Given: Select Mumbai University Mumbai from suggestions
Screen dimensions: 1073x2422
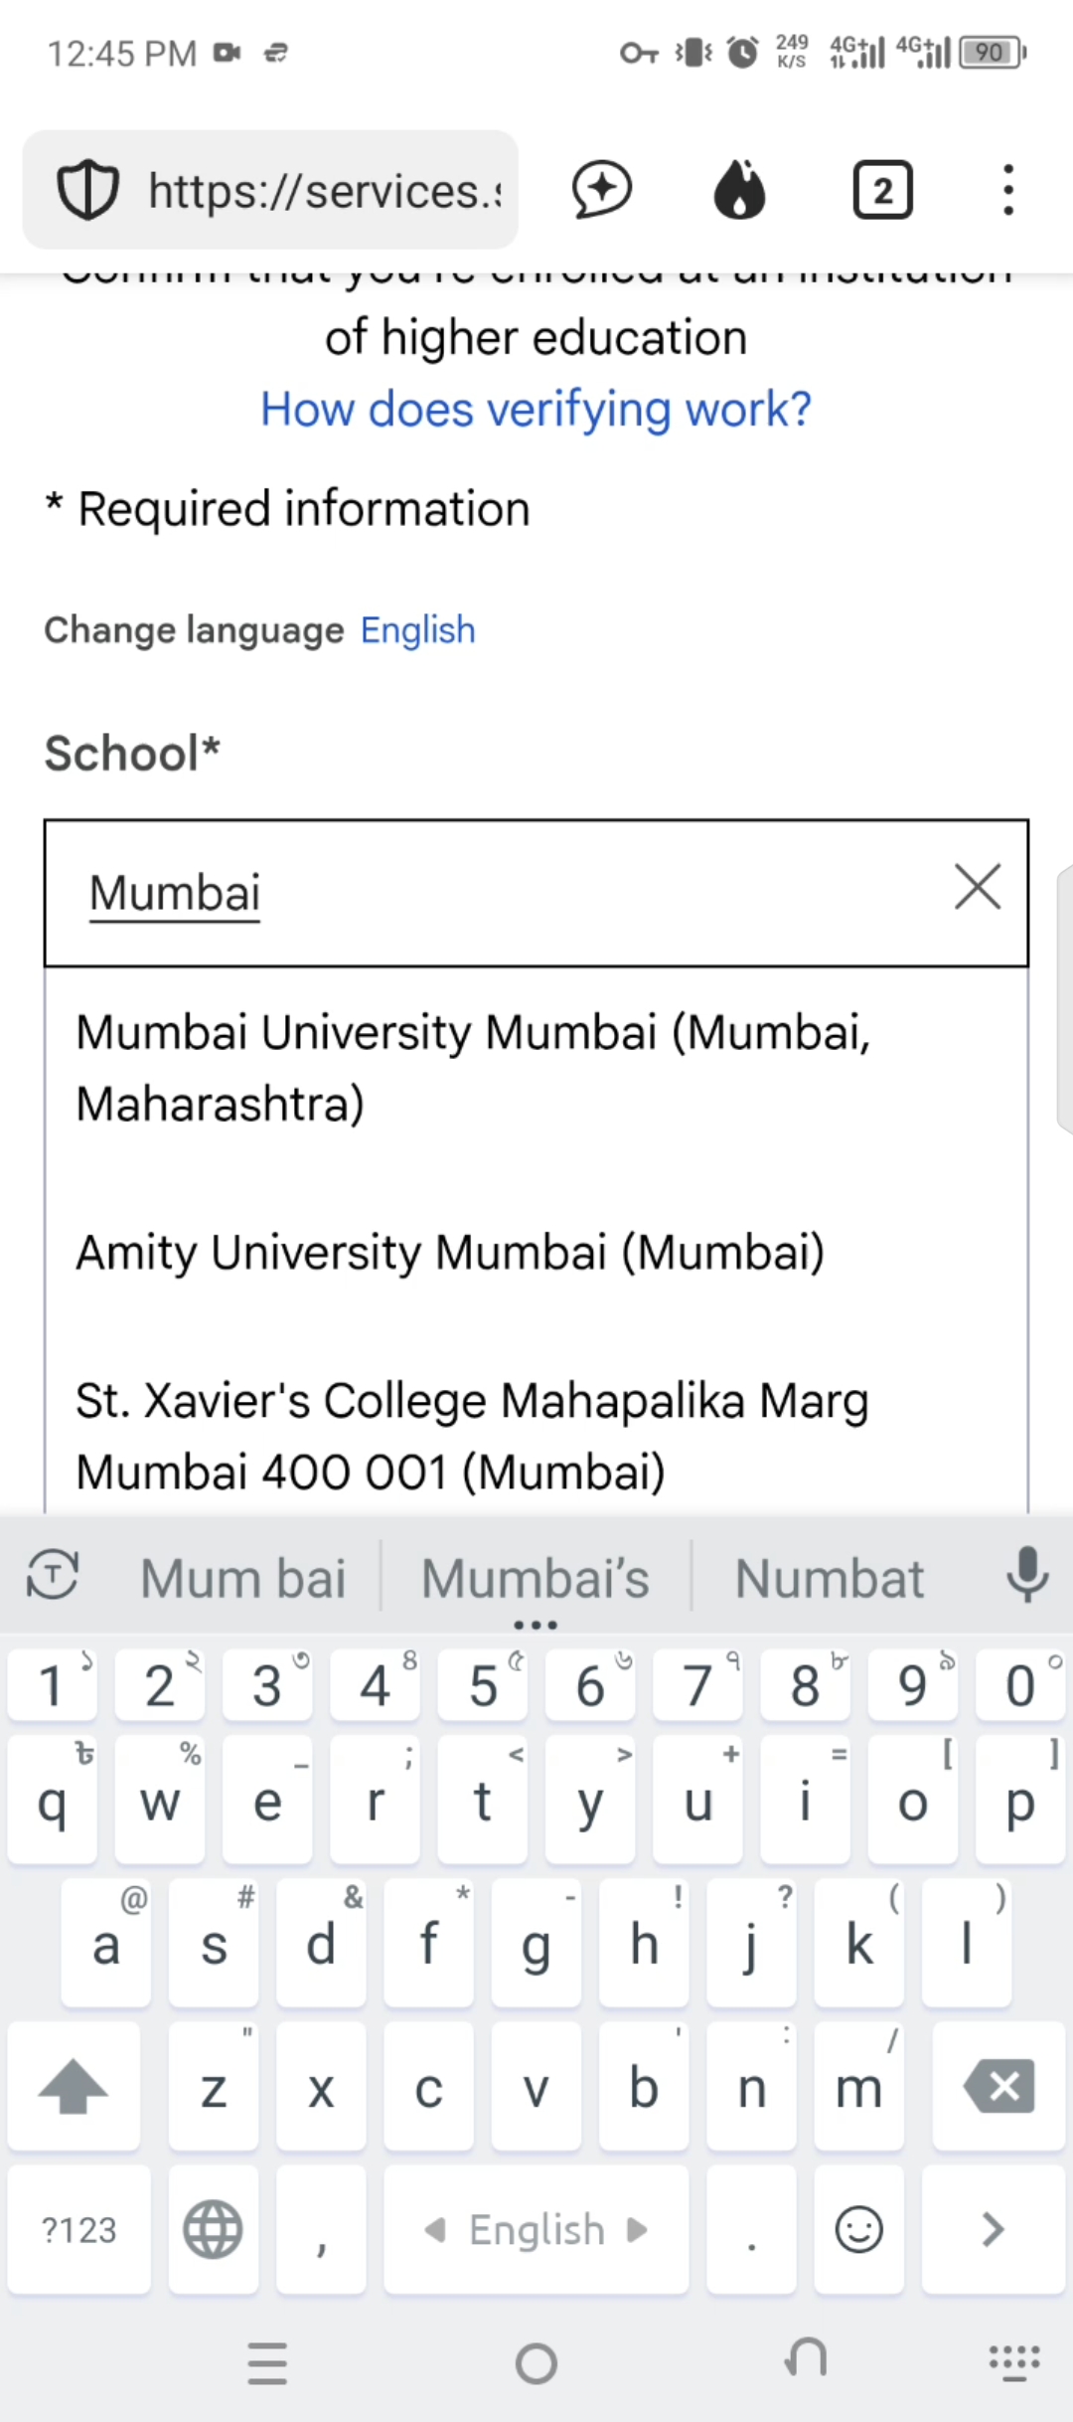Looking at the screenshot, I should pyautogui.click(x=473, y=1068).
